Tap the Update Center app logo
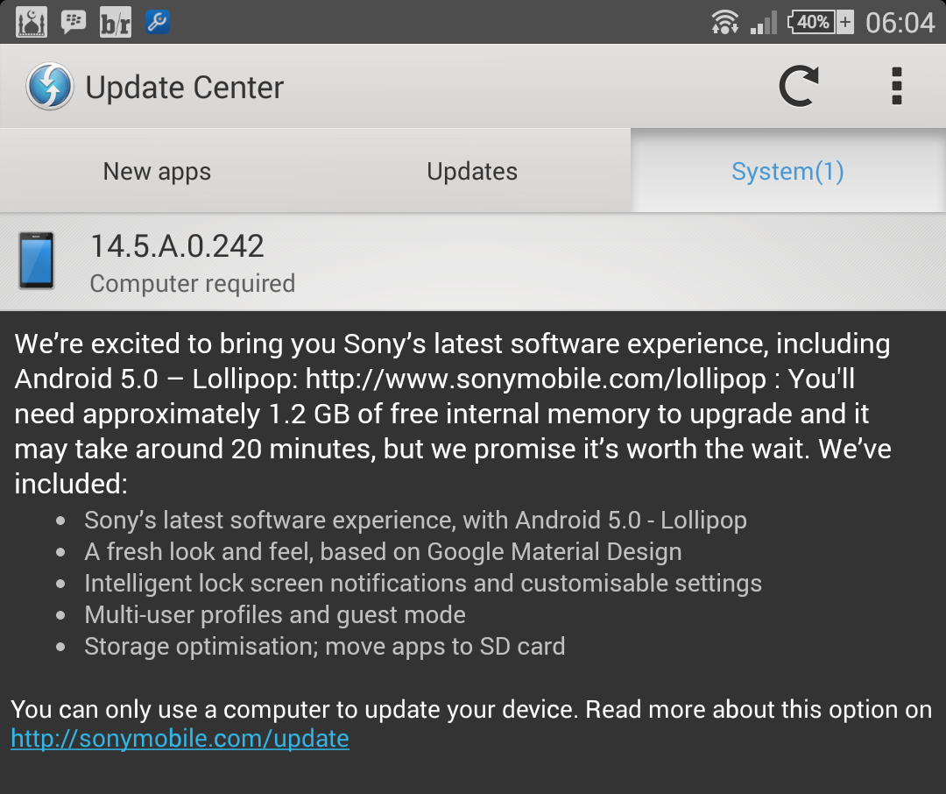 (49, 87)
